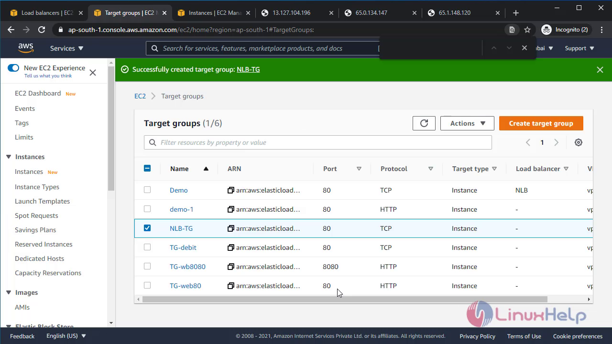Image resolution: width=612 pixels, height=344 pixels.
Task: Sort by Protocol column arrow
Action: tap(431, 169)
